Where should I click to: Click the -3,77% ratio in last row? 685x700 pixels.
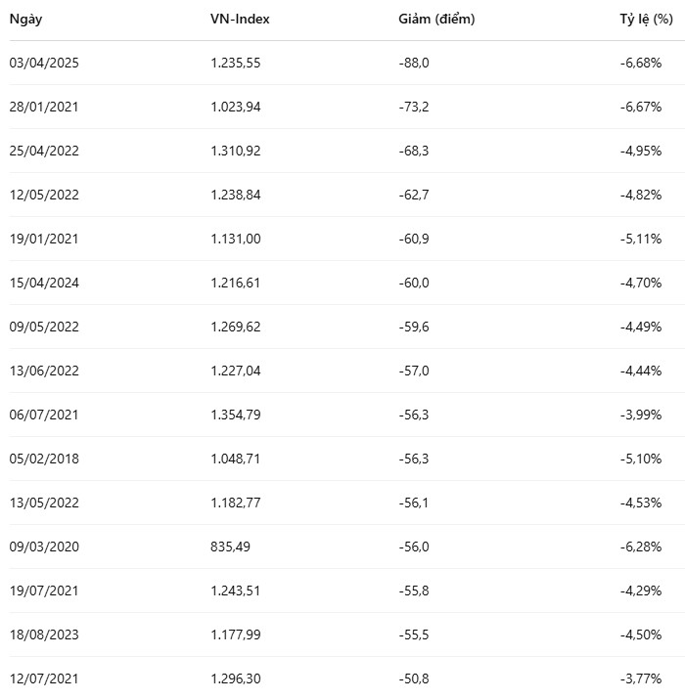(x=643, y=678)
